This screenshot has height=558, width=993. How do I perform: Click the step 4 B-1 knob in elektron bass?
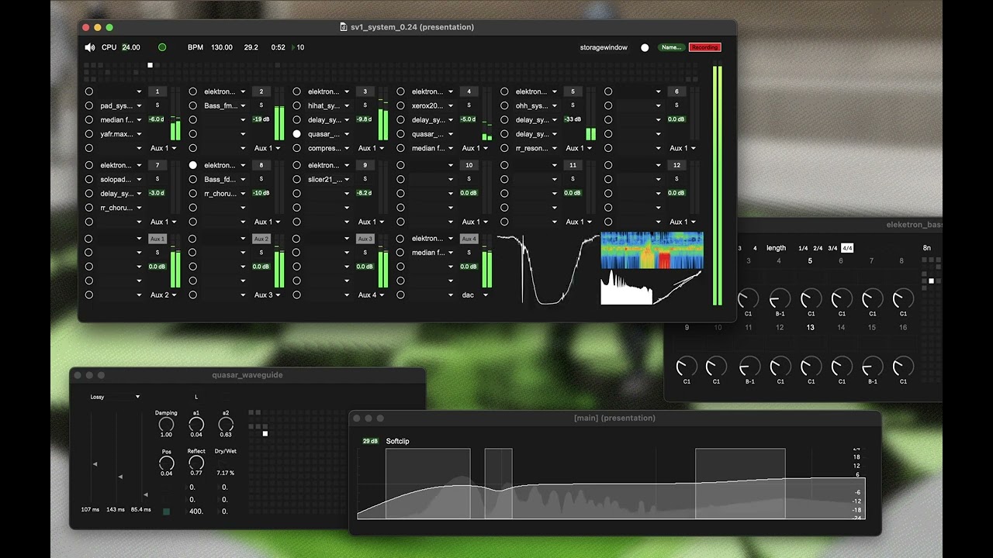point(780,299)
